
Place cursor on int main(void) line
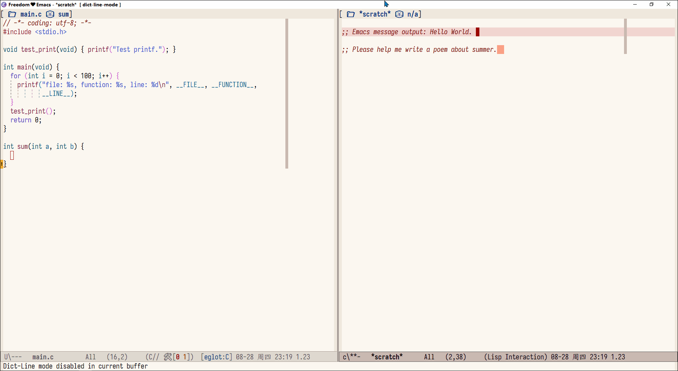click(x=31, y=67)
